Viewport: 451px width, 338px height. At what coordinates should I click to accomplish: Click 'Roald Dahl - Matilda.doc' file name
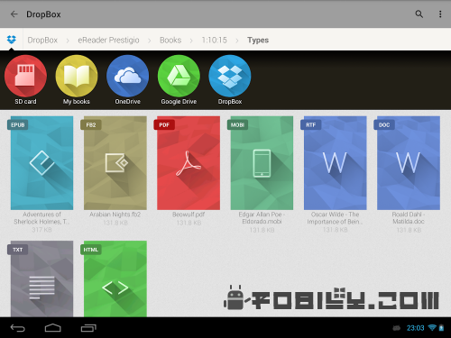[409, 218]
